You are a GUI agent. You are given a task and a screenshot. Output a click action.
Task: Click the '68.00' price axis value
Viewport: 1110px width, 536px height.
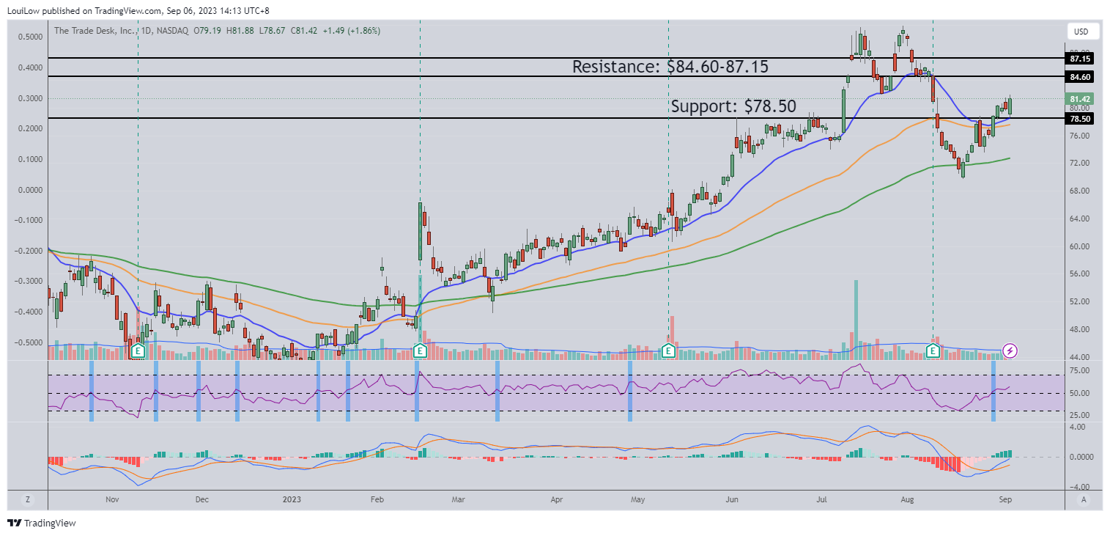1080,191
